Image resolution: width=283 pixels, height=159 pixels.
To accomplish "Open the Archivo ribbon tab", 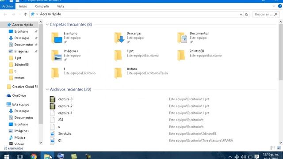I will pos(8,6).
